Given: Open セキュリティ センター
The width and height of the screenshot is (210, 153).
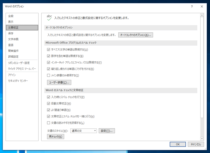Looking at the screenshot, I should click(x=22, y=81).
